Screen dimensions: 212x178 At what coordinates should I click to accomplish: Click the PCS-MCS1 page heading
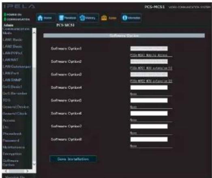click(65, 25)
